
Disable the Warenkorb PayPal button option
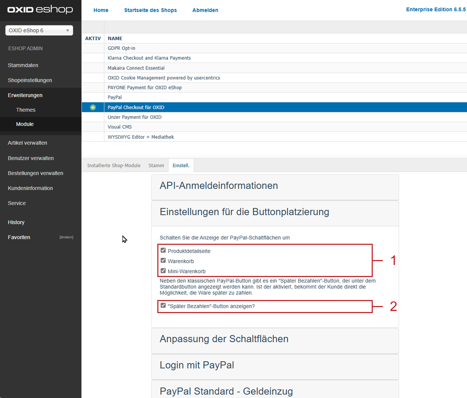(x=163, y=260)
